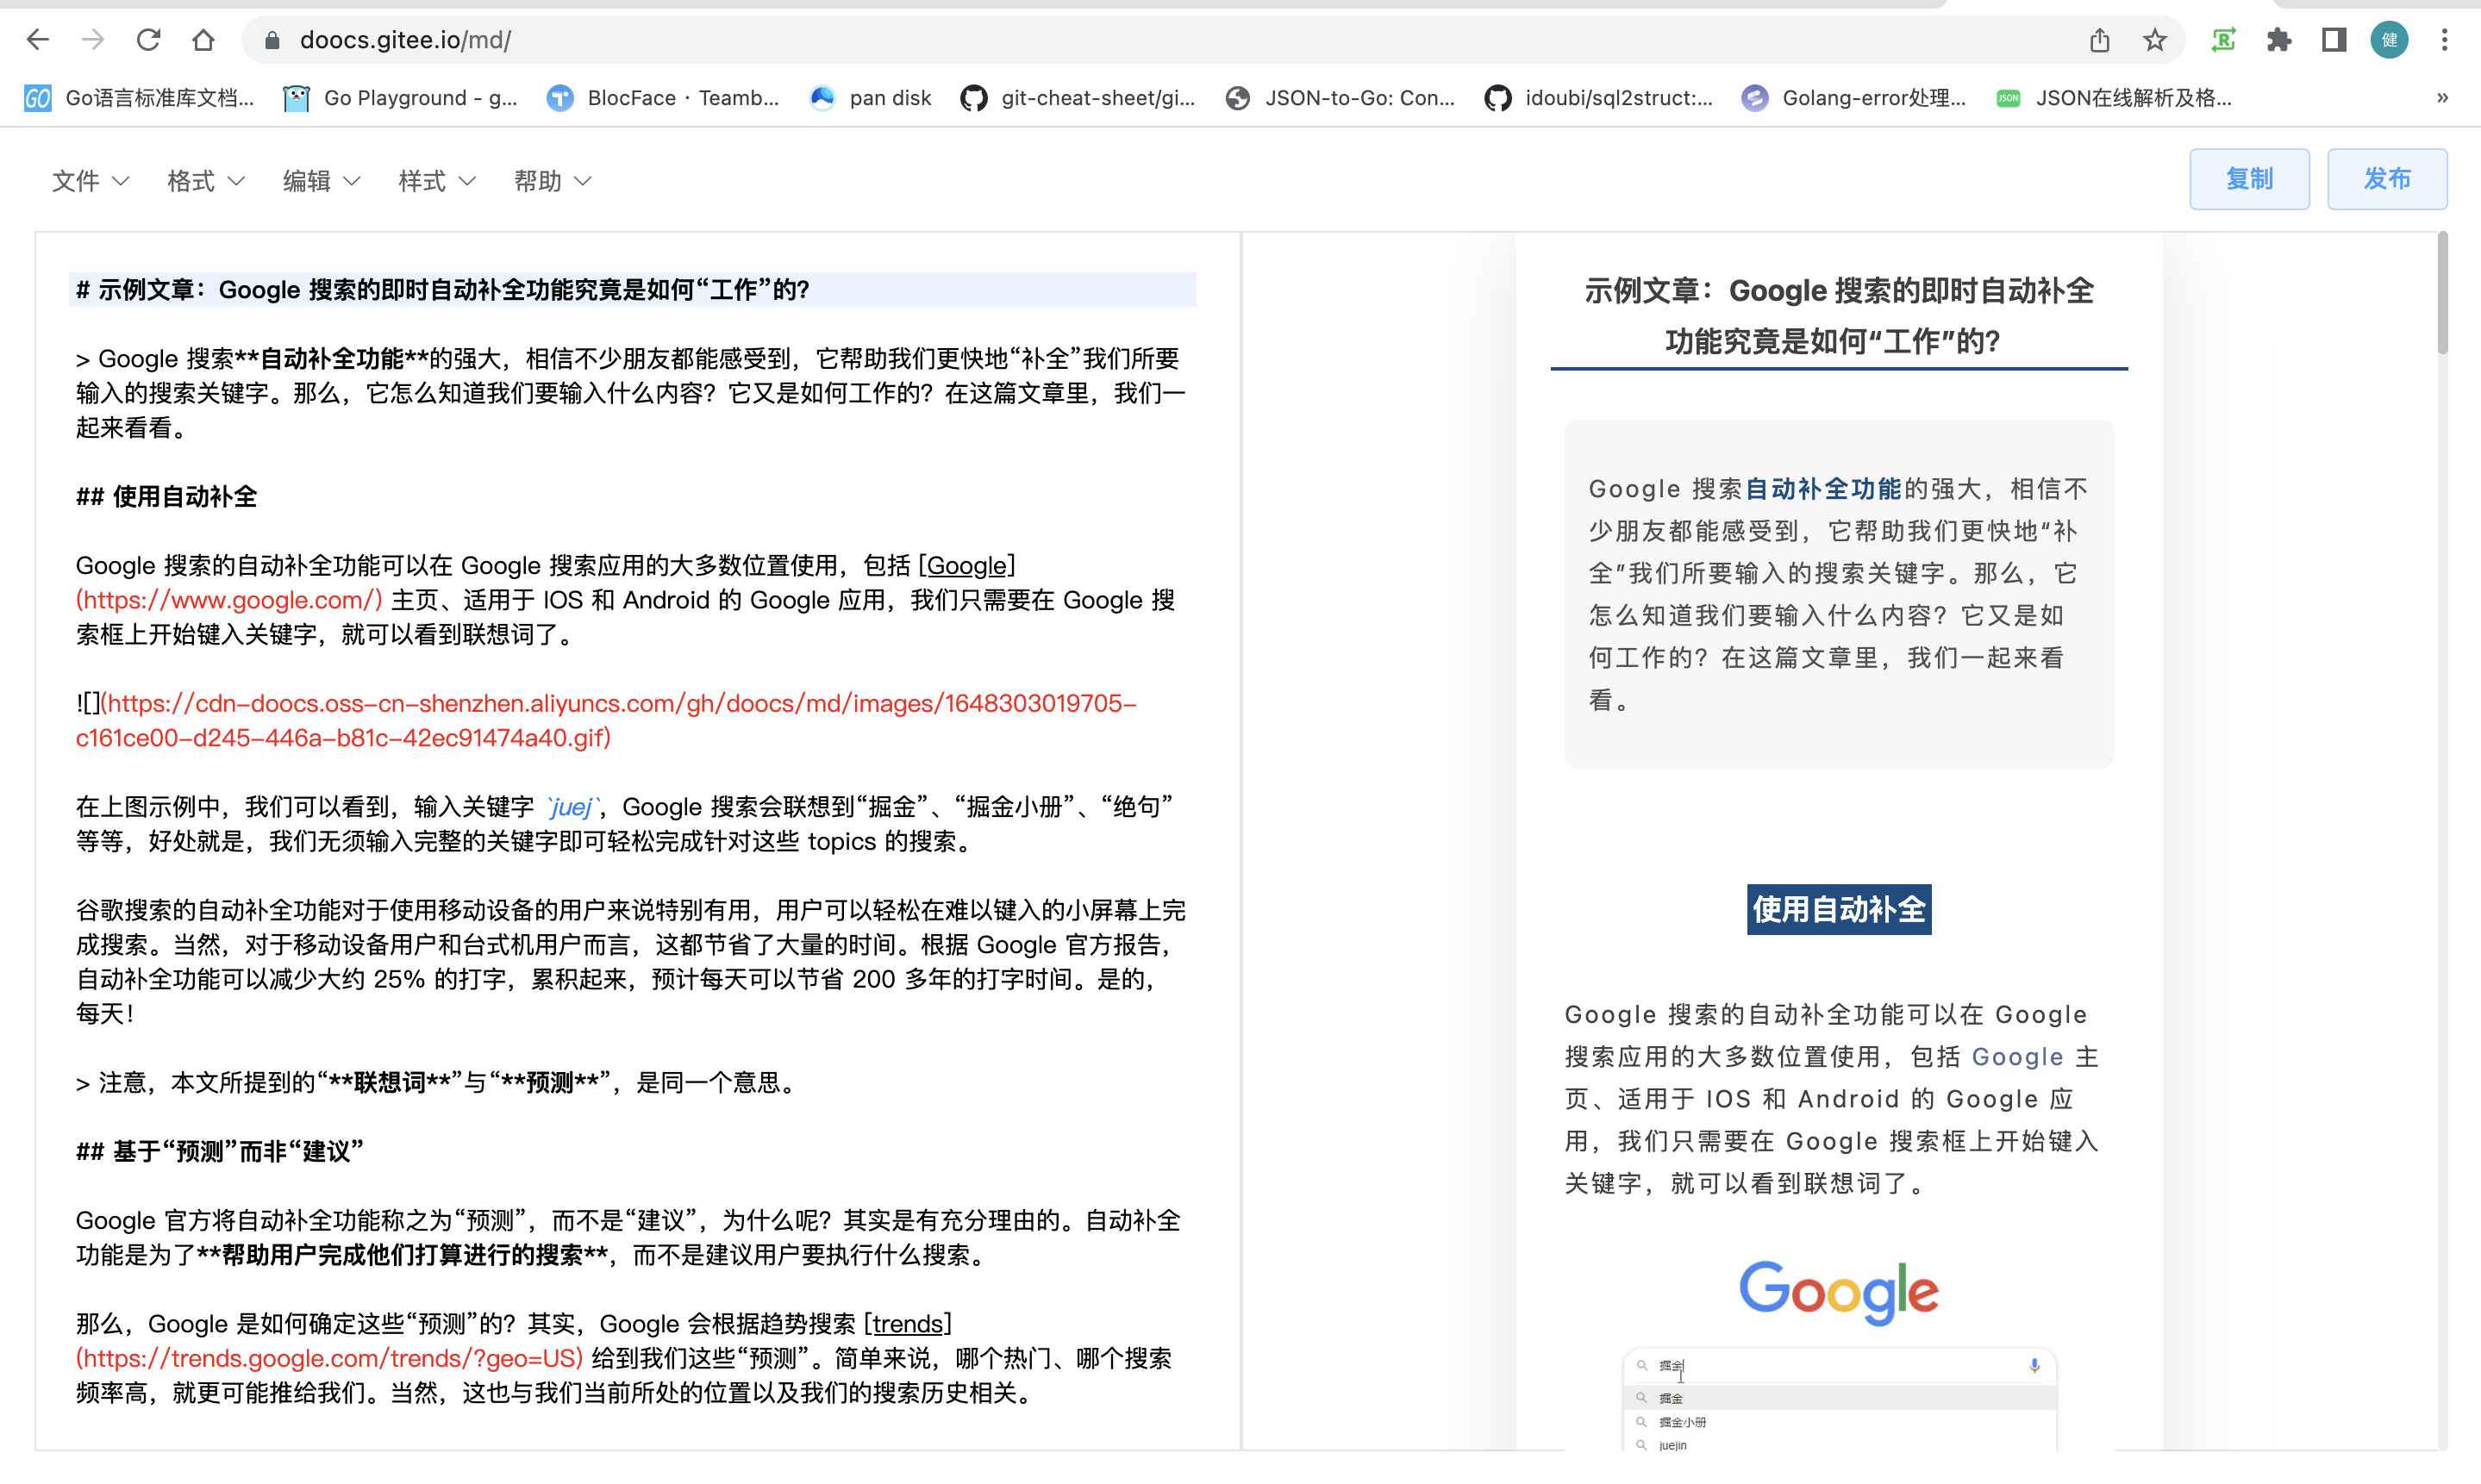Image resolution: width=2481 pixels, height=1484 pixels.
Task: Click the 使用自动补全 heading in preview
Action: pyautogui.click(x=1839, y=909)
